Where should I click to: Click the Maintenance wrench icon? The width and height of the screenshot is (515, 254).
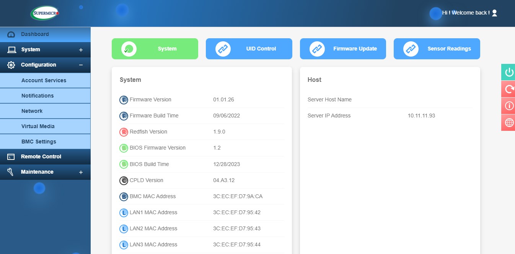click(x=11, y=172)
